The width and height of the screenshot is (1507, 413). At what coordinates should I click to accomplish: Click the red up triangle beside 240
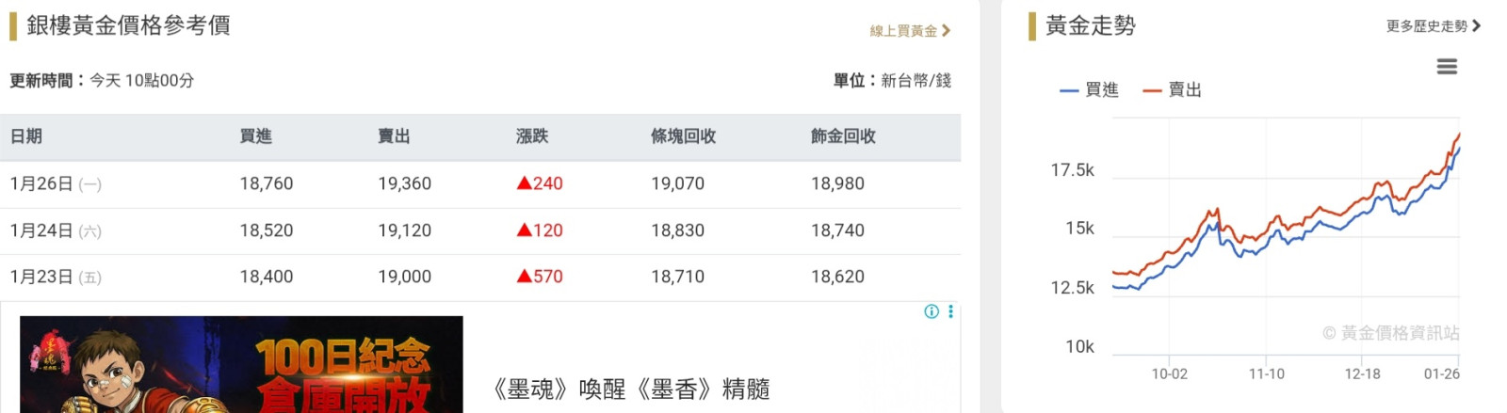(525, 183)
